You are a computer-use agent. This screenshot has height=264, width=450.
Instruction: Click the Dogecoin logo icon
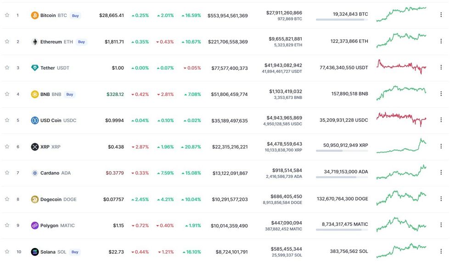pos(34,199)
